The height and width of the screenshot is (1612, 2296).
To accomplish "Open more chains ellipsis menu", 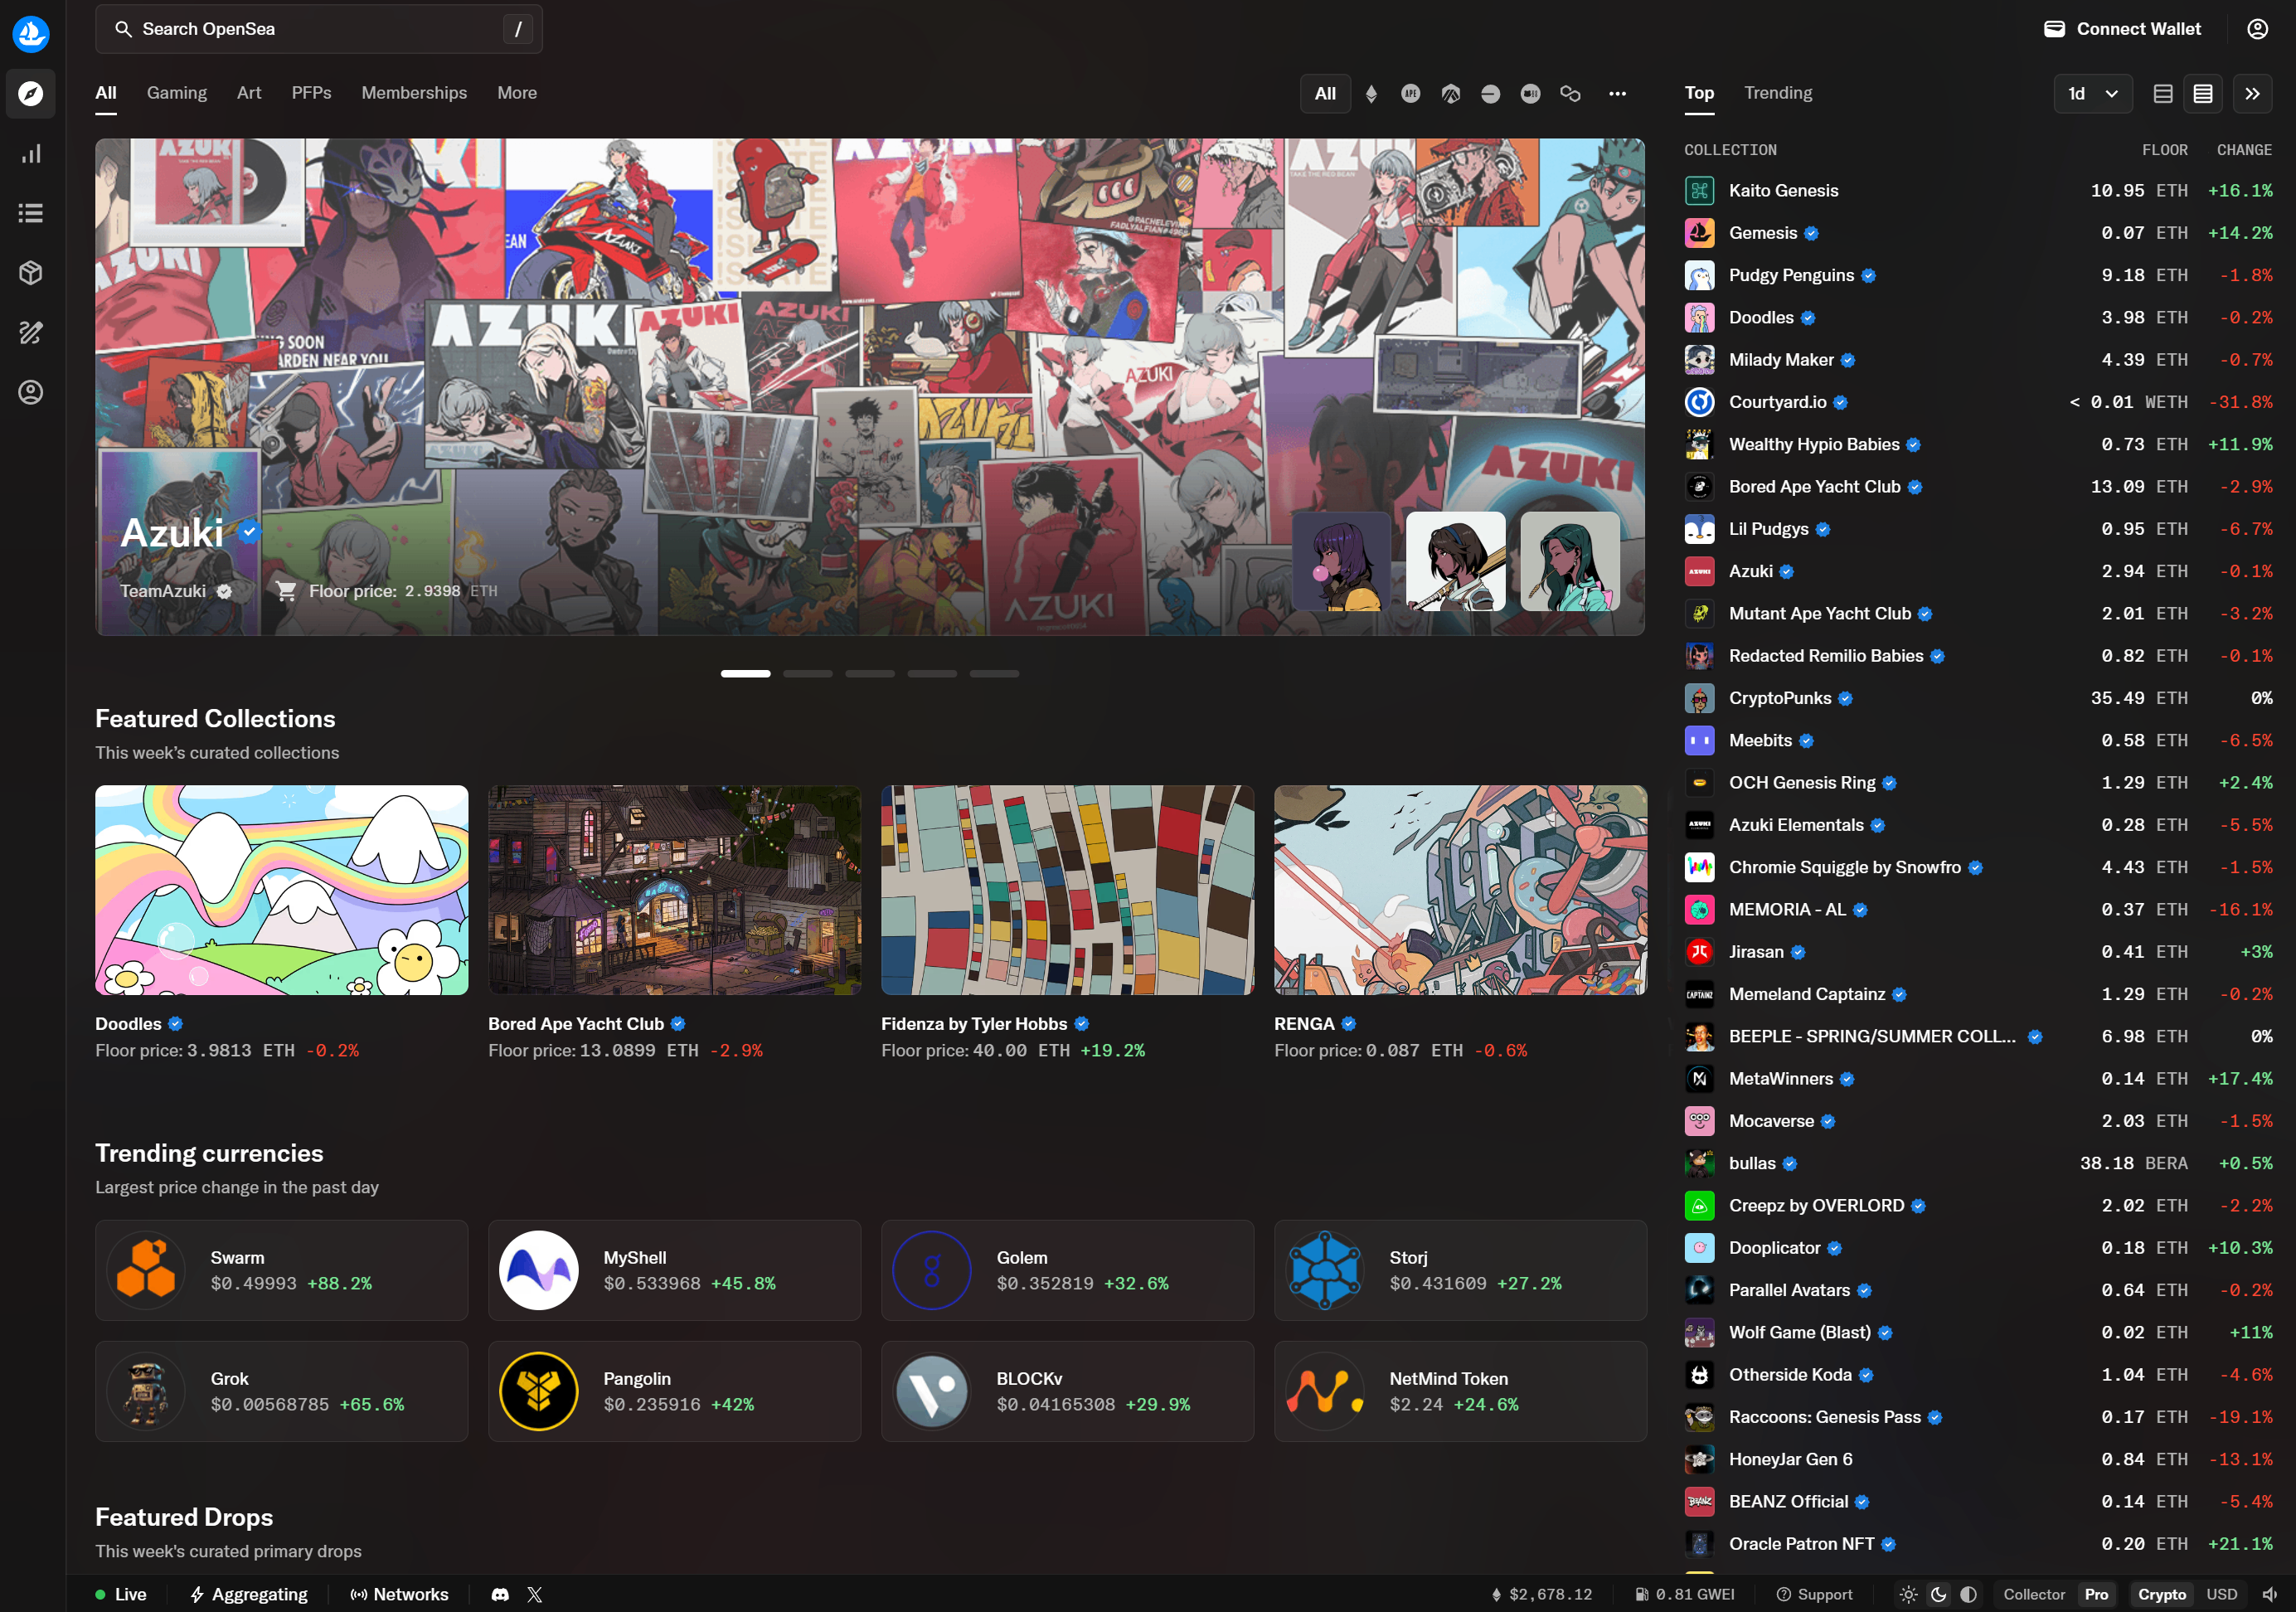I will point(1617,93).
